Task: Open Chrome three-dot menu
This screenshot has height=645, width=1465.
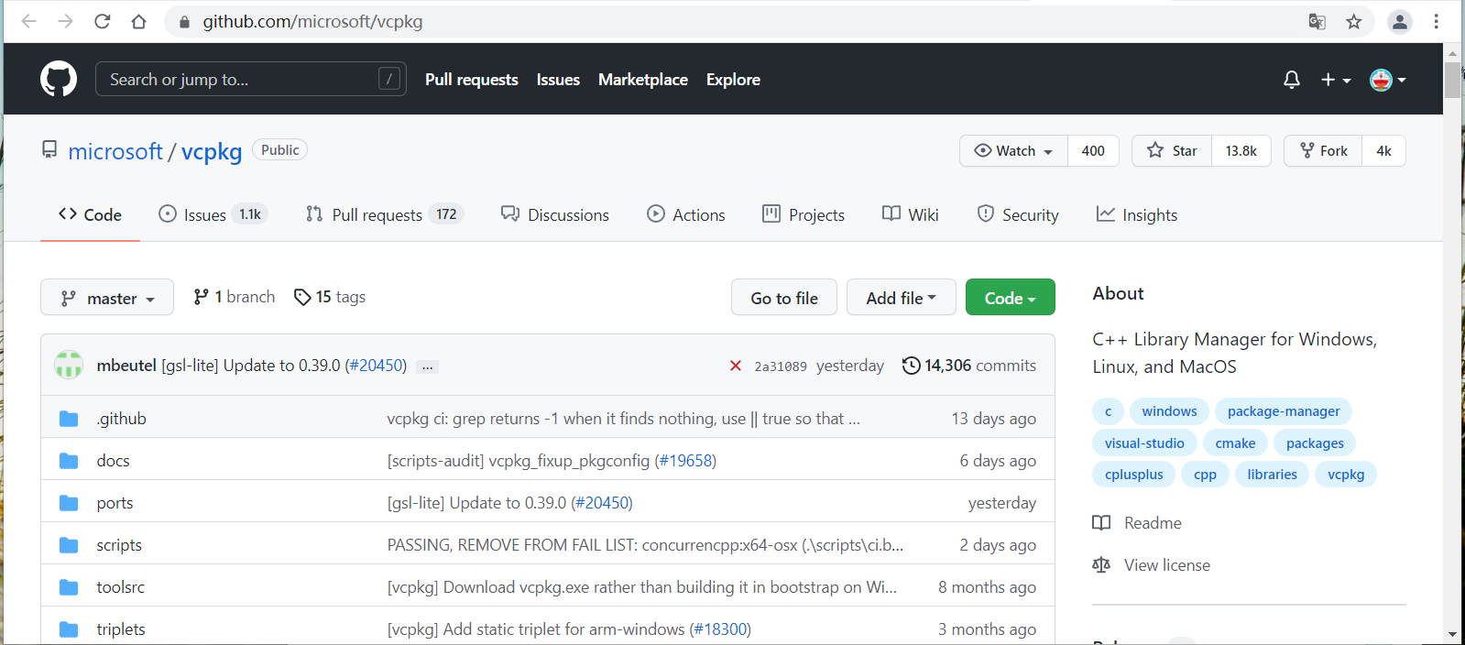Action: coord(1437,21)
